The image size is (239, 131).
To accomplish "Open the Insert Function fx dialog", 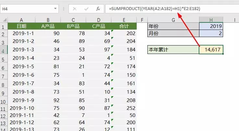I will (x=98, y=9).
